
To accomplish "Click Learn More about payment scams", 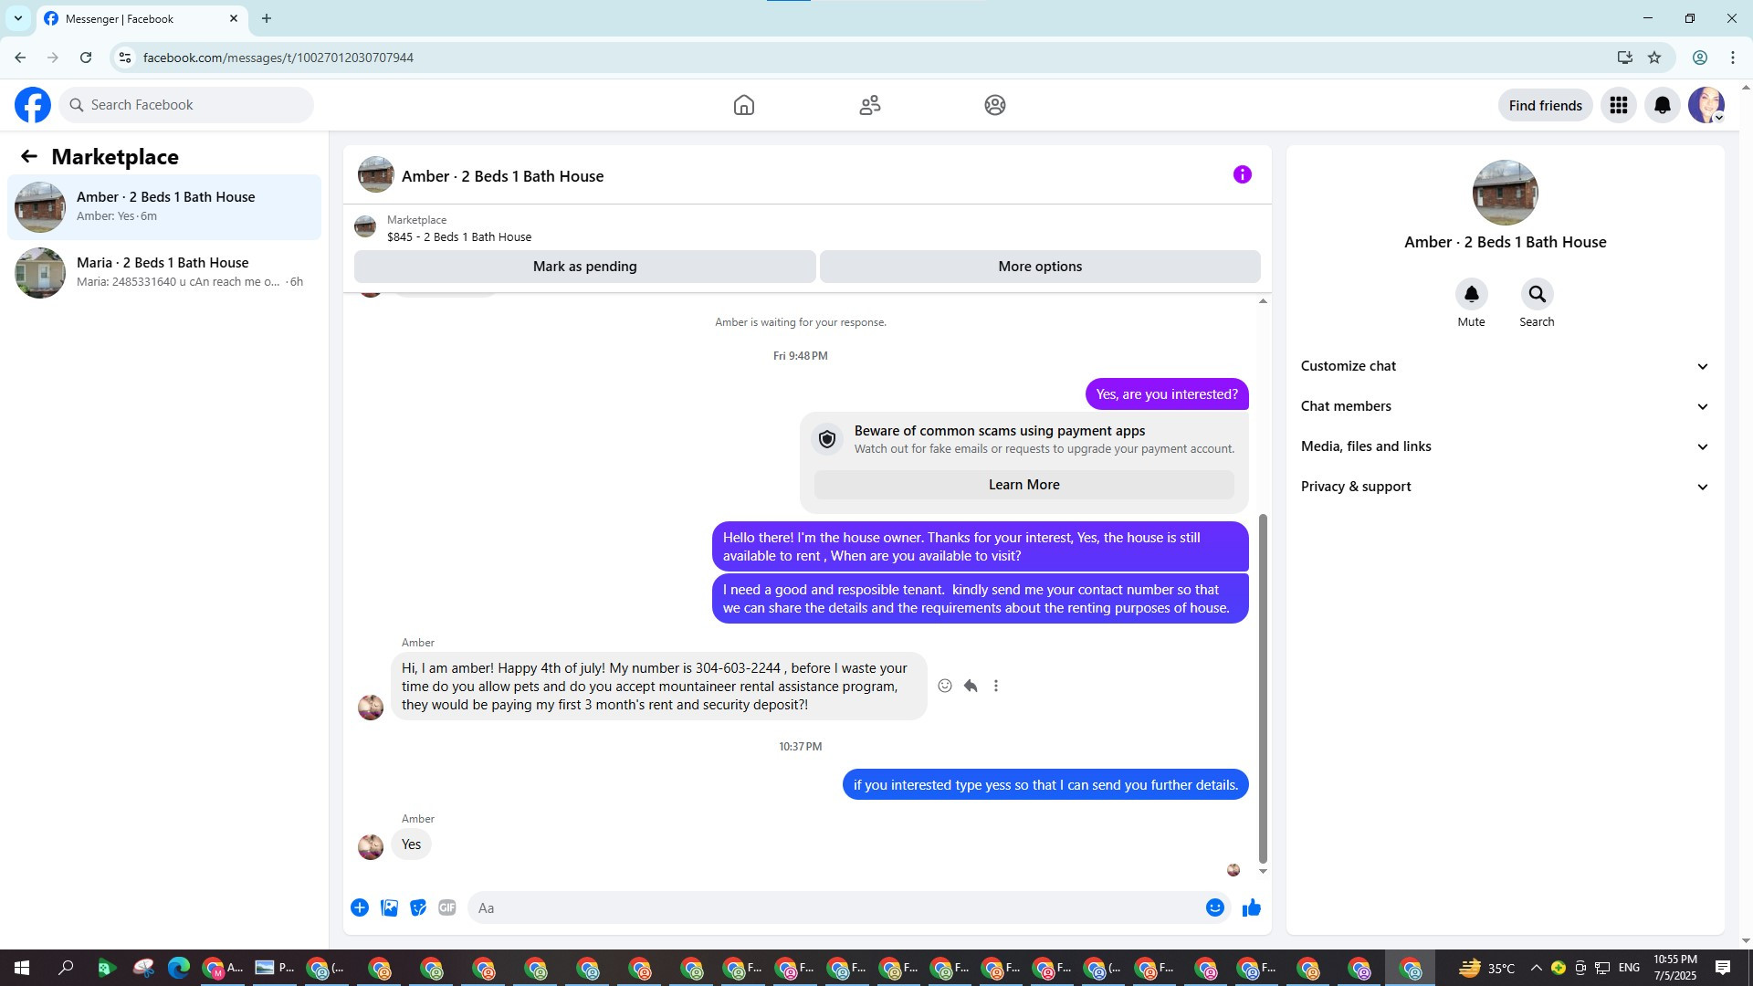I will click(x=1023, y=485).
